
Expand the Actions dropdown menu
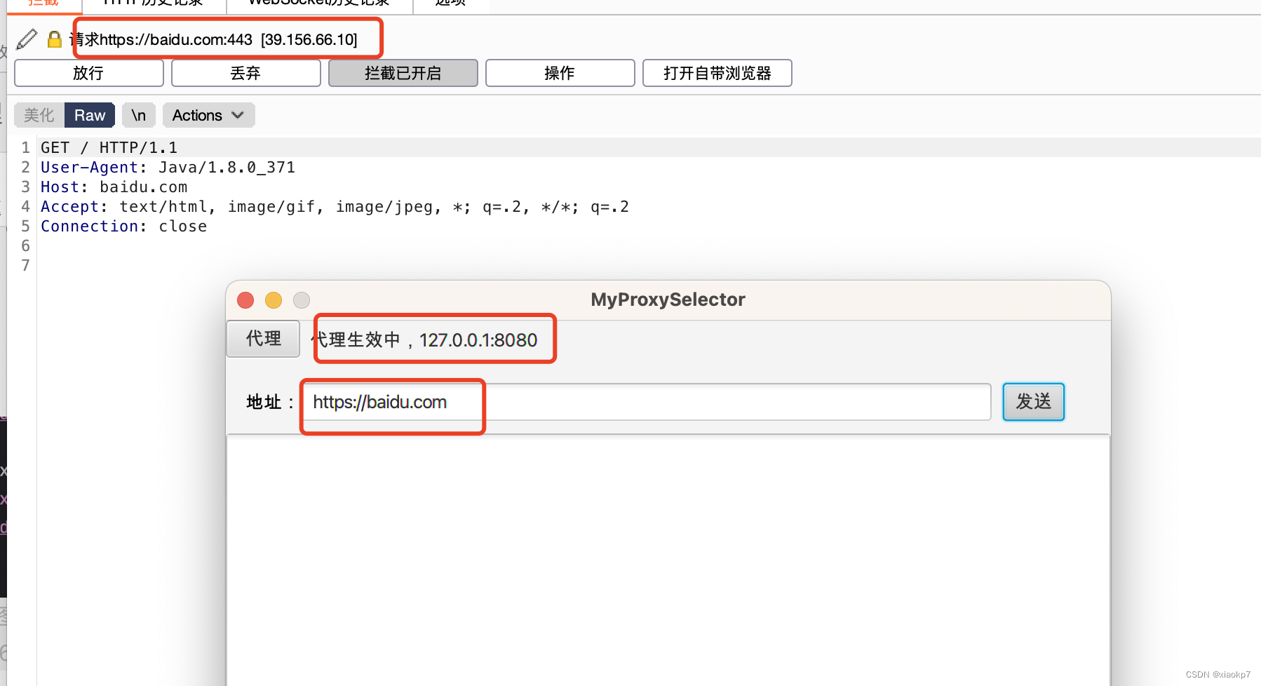[208, 115]
